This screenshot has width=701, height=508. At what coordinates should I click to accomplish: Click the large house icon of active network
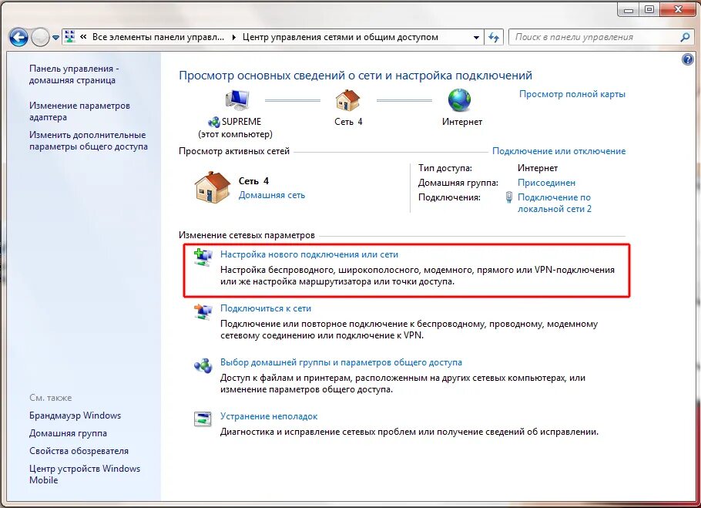pyautogui.click(x=213, y=187)
